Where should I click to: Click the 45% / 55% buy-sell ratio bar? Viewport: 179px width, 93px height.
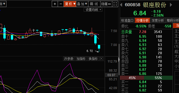point(146,78)
